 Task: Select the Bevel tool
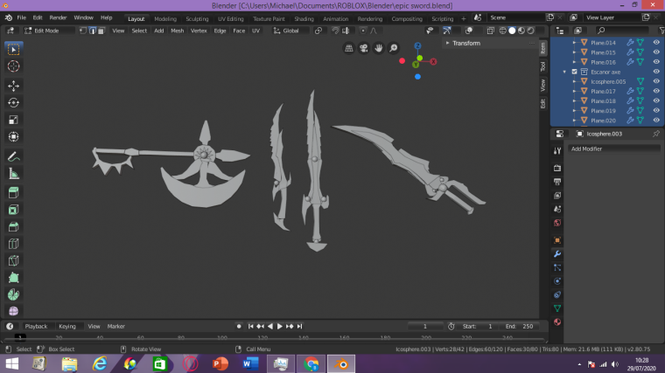tap(13, 226)
